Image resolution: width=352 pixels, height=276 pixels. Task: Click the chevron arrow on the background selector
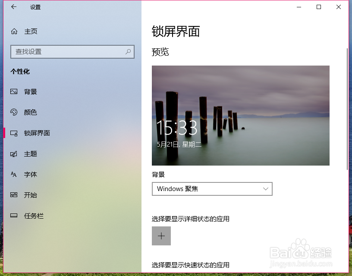pyautogui.click(x=266, y=189)
